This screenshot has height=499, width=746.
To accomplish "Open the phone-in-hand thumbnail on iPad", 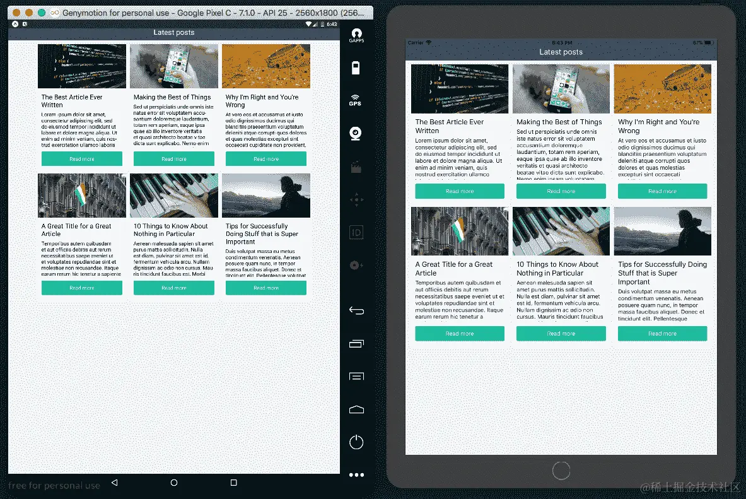I will click(561, 88).
